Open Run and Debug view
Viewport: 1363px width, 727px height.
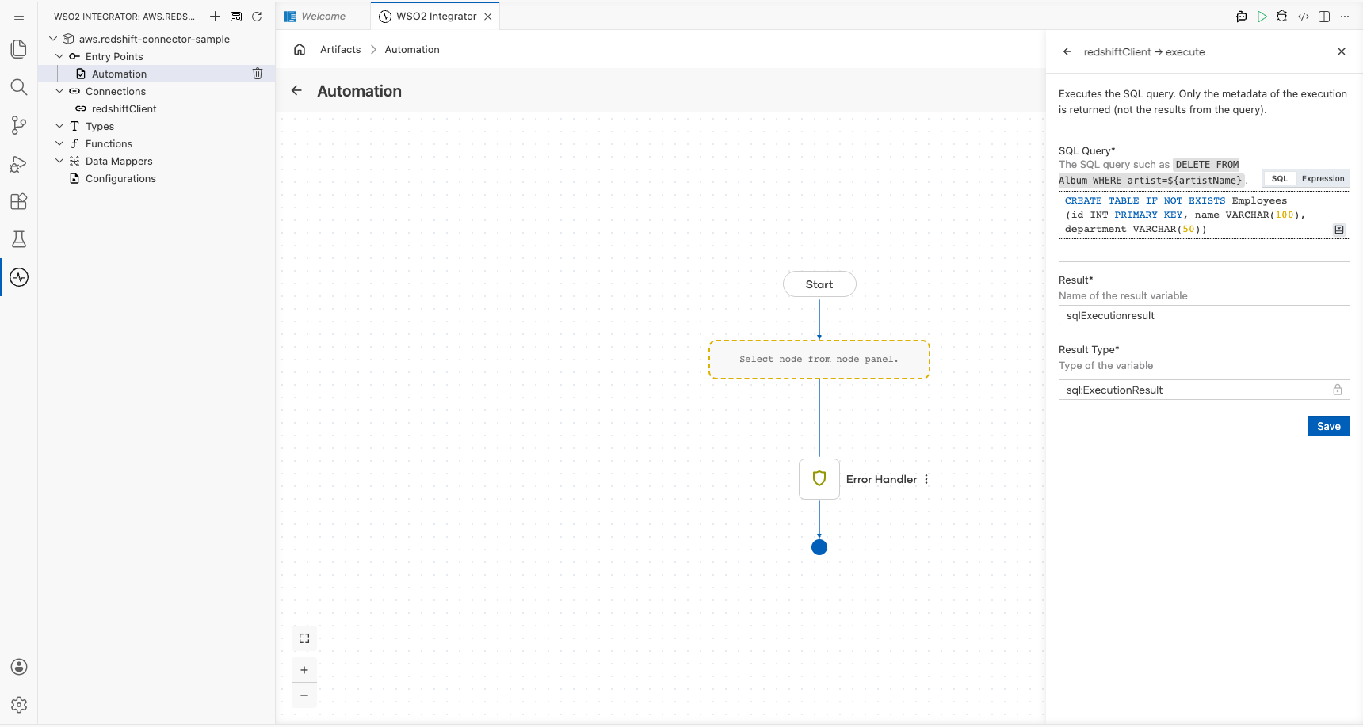tap(19, 163)
